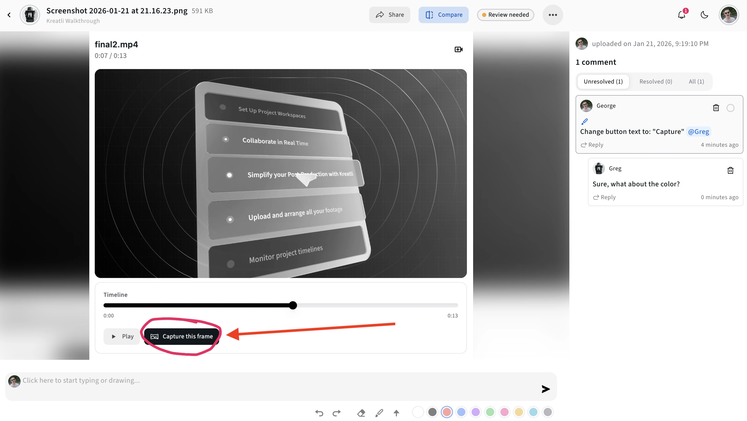Image resolution: width=747 pixels, height=421 pixels.
Task: Navigate back using the top-left arrow
Action: tap(9, 15)
